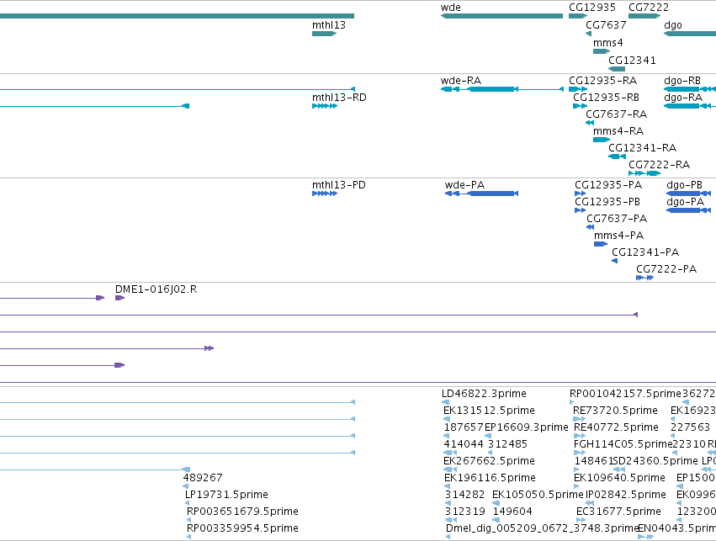Click the CG12935-RB transcript
The image size is (716, 541).
coord(580,106)
